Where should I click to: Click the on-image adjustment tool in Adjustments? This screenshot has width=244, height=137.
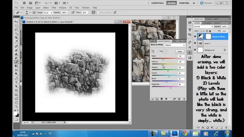(x=153, y=51)
